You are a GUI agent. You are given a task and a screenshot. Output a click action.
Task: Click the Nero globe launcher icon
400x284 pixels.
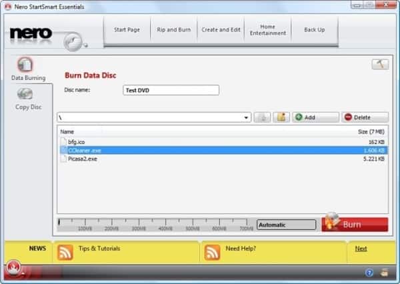pos(73,41)
